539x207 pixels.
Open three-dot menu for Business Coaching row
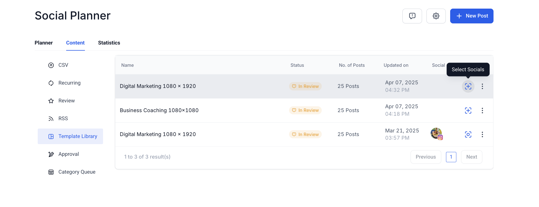coord(482,110)
